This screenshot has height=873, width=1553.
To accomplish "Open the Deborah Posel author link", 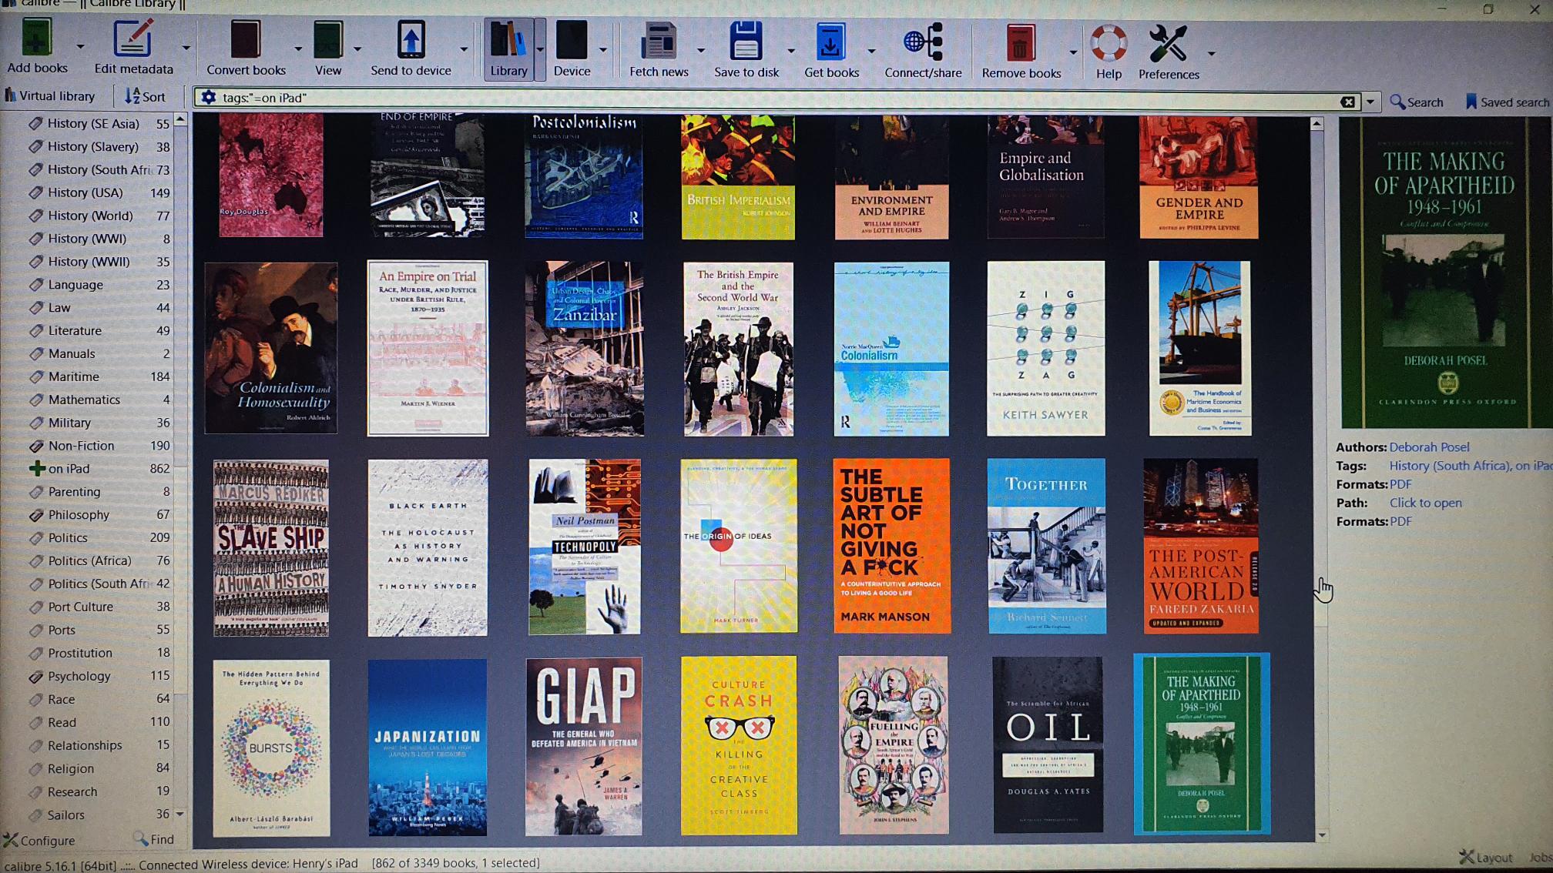I will 1429,447.
